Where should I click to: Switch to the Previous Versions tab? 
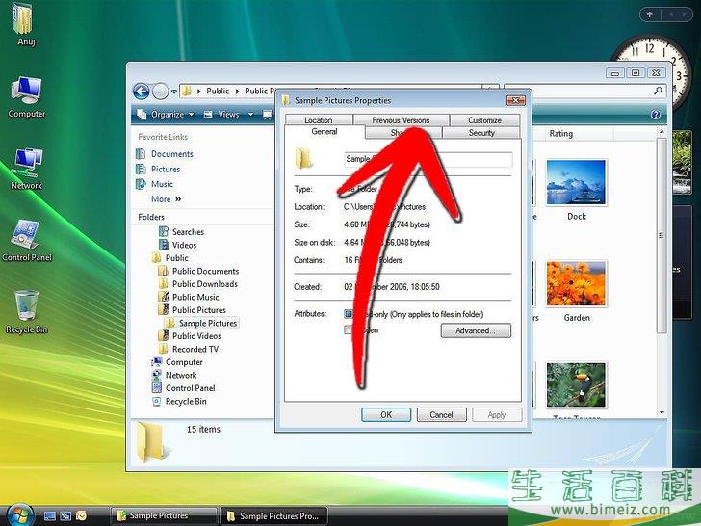[x=401, y=119]
